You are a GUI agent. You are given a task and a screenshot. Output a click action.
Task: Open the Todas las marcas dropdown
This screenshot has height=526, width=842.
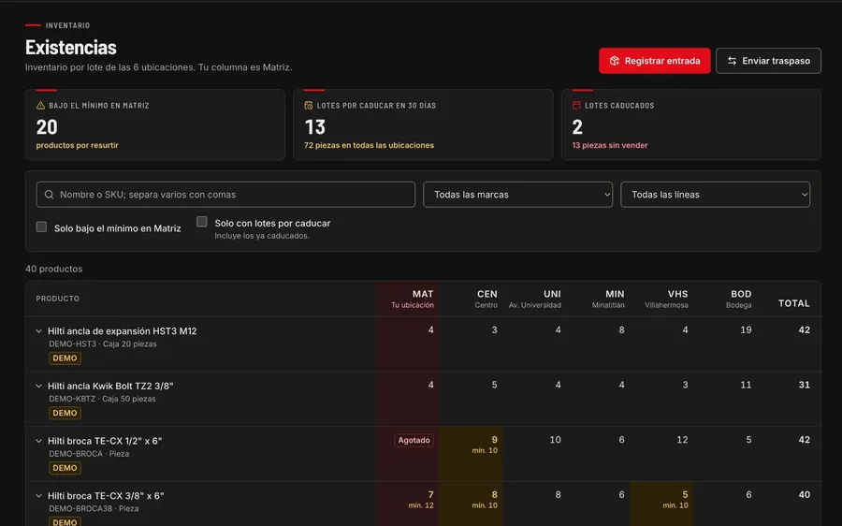[x=517, y=195]
